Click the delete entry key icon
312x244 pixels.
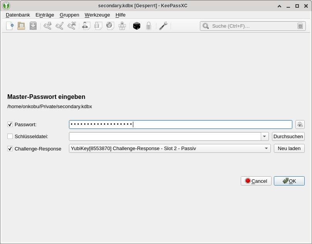coord(72,26)
